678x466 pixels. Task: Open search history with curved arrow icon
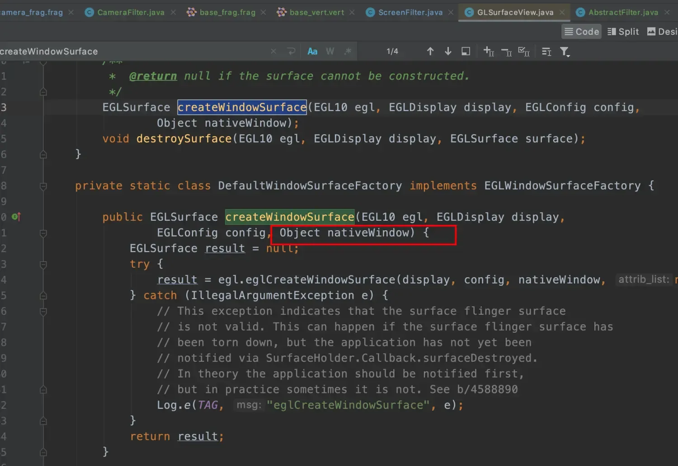tap(292, 51)
